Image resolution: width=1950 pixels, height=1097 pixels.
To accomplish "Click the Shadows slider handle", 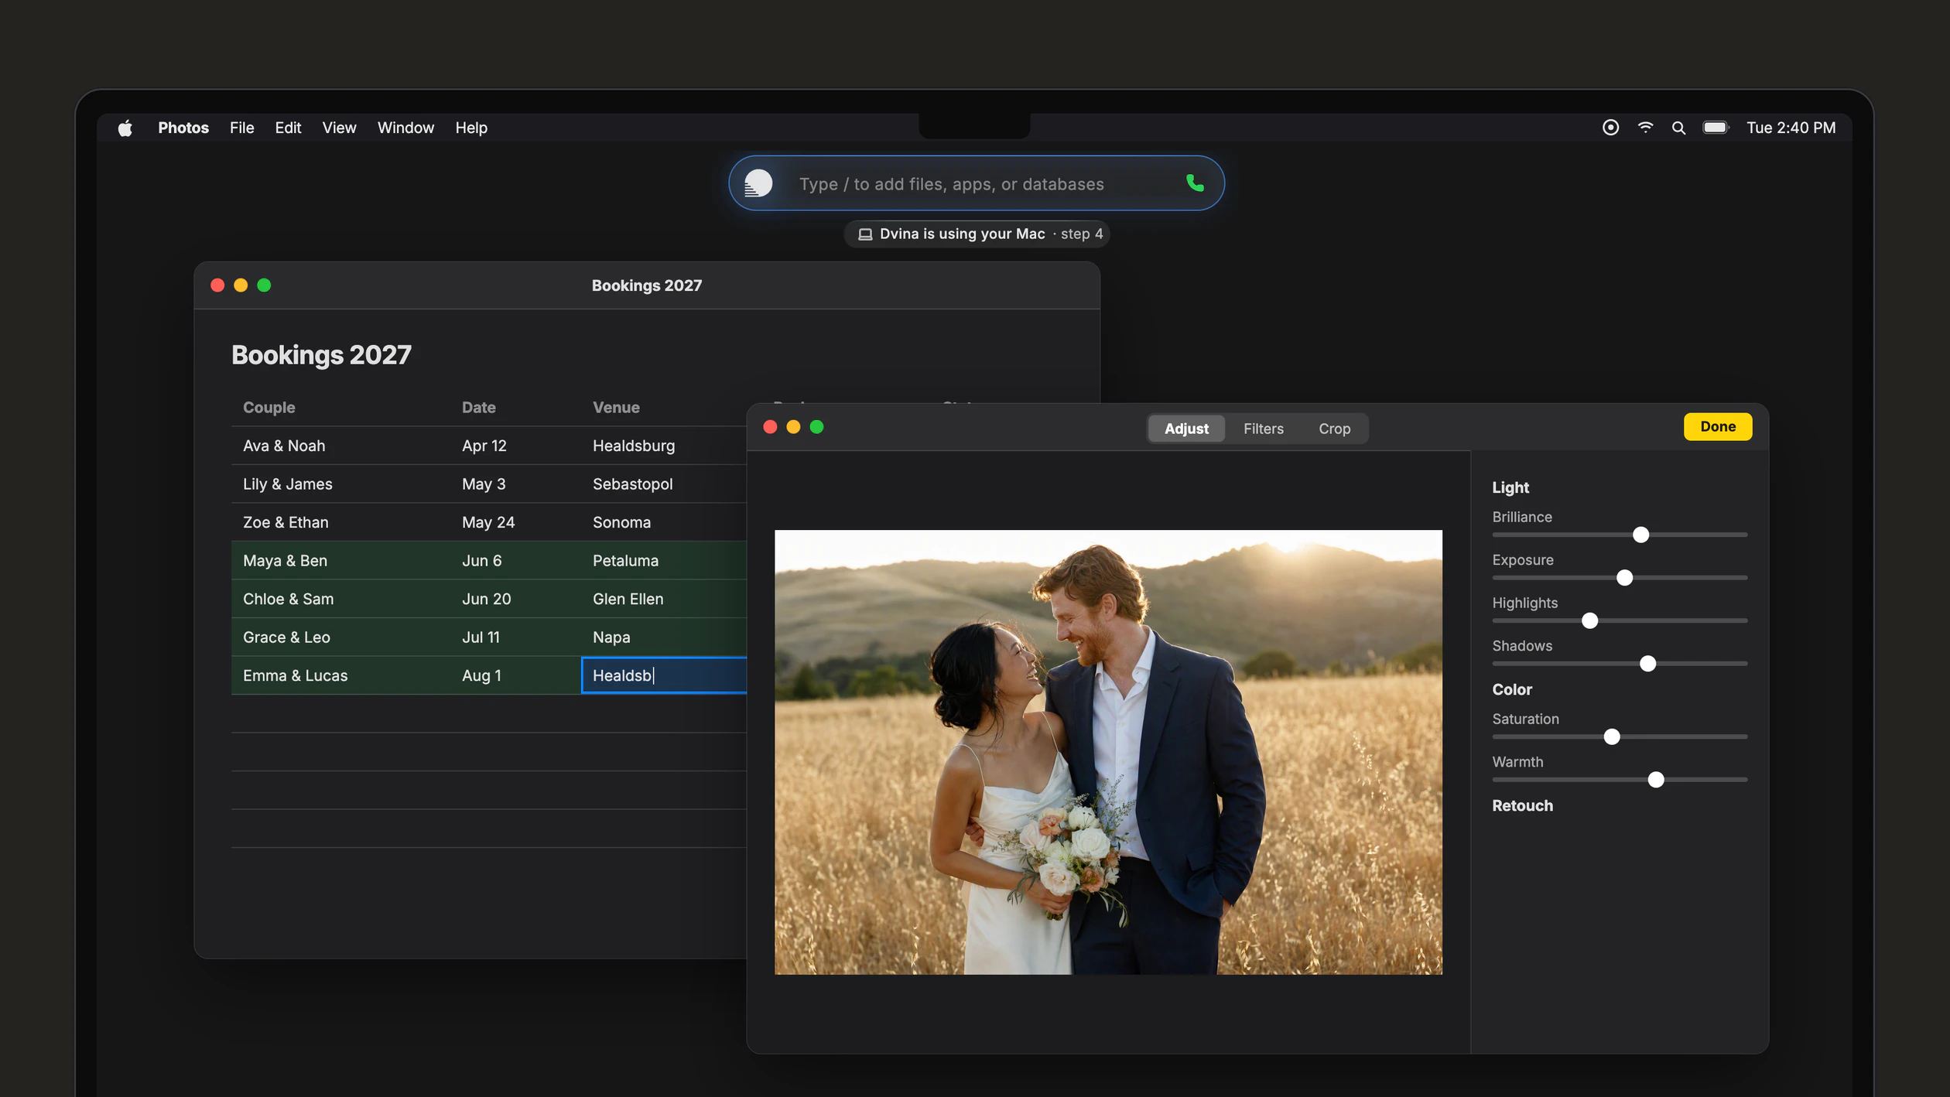I will 1647,664.
